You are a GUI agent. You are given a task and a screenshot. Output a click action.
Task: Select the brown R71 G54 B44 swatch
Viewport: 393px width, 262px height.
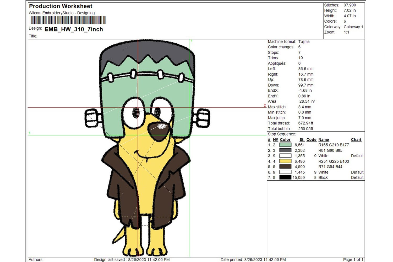[285, 167]
